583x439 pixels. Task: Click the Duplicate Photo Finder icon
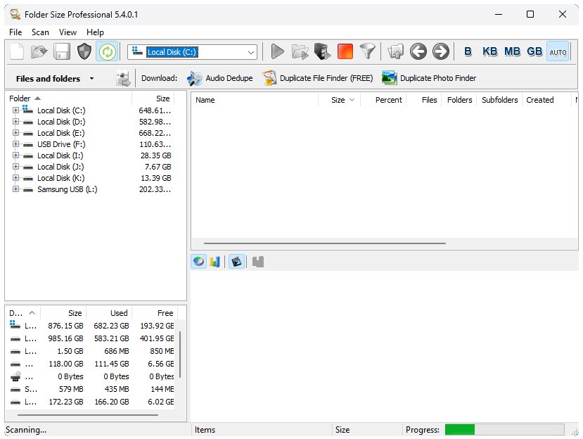pyautogui.click(x=390, y=78)
